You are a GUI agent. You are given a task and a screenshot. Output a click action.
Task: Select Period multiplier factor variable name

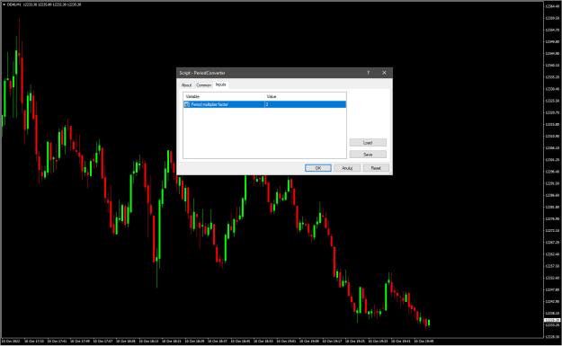click(x=210, y=104)
